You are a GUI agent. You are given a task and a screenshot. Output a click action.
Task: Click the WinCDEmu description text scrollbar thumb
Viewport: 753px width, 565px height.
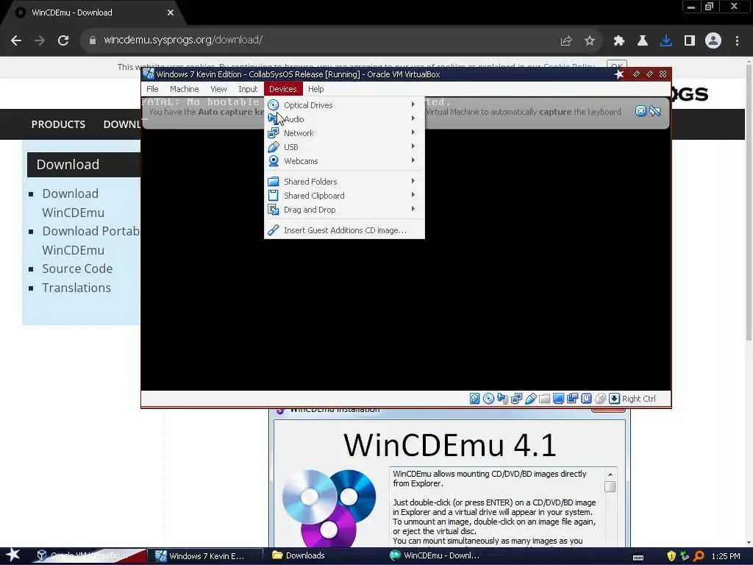610,487
